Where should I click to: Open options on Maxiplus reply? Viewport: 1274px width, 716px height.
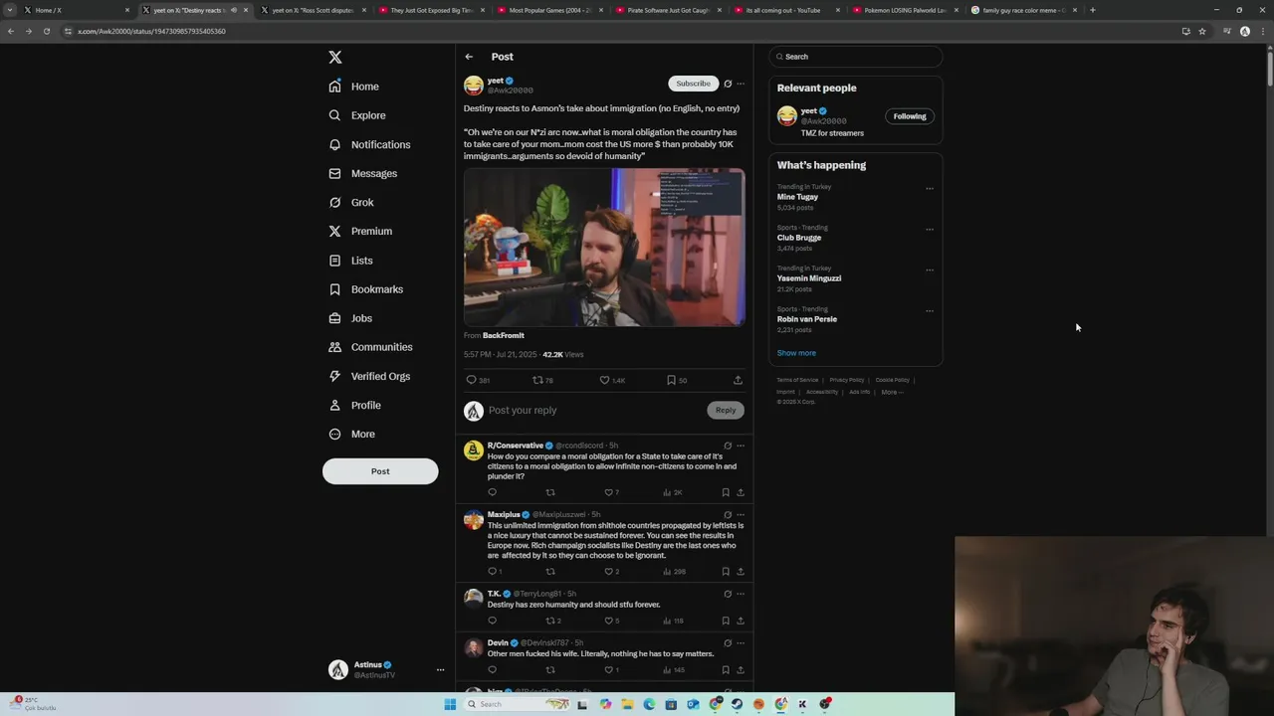(x=741, y=515)
